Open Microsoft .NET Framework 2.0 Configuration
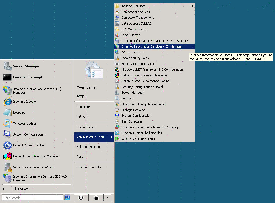The image size is (275, 203). coord(154,69)
